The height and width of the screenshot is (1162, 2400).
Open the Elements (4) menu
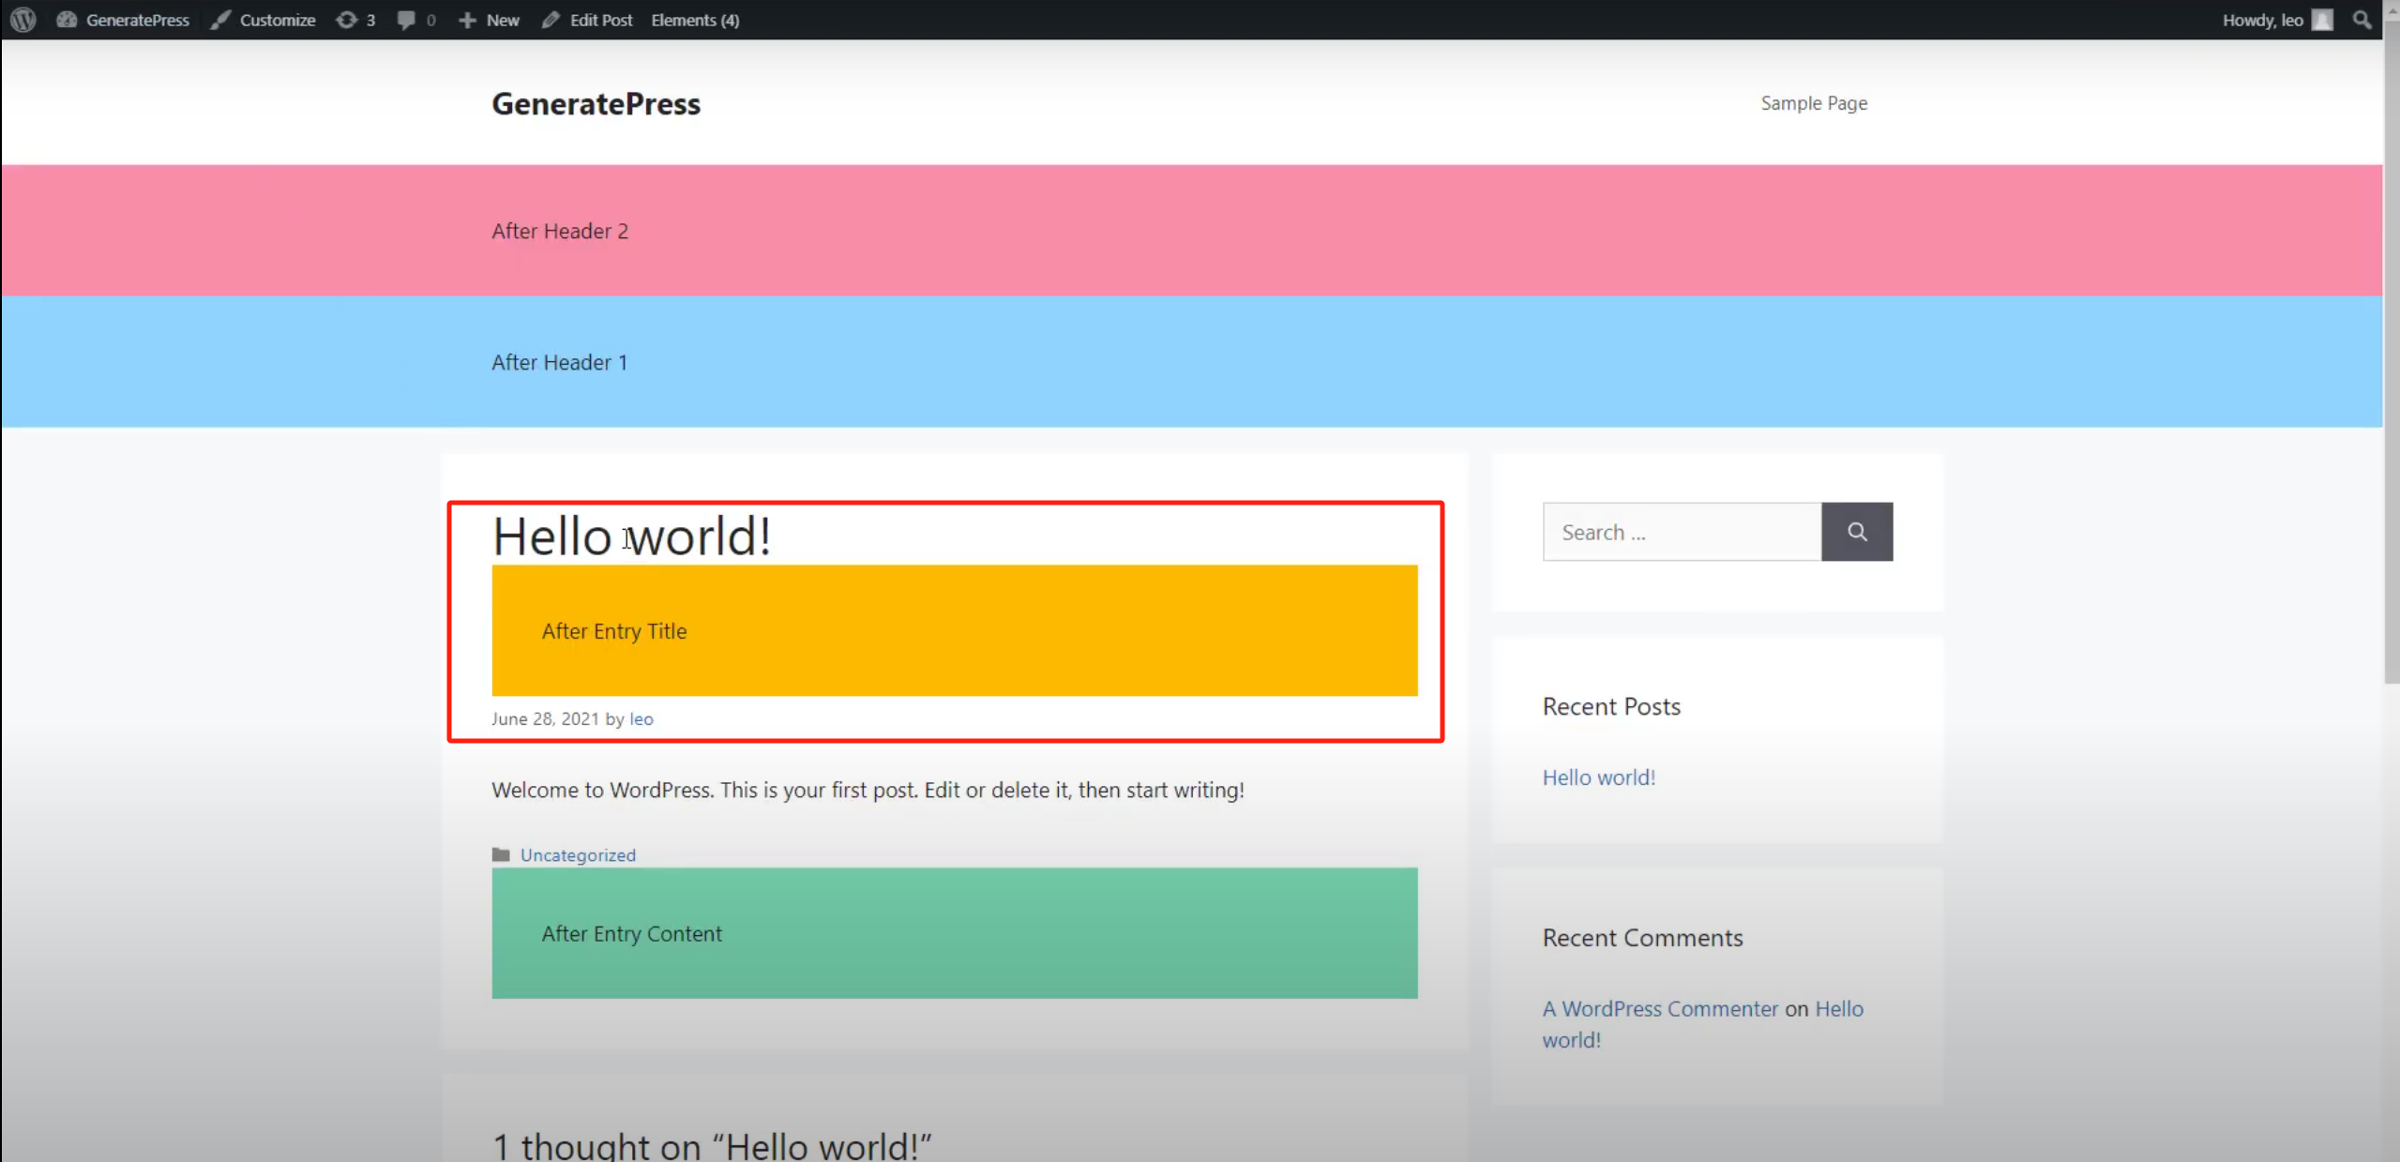coord(695,20)
